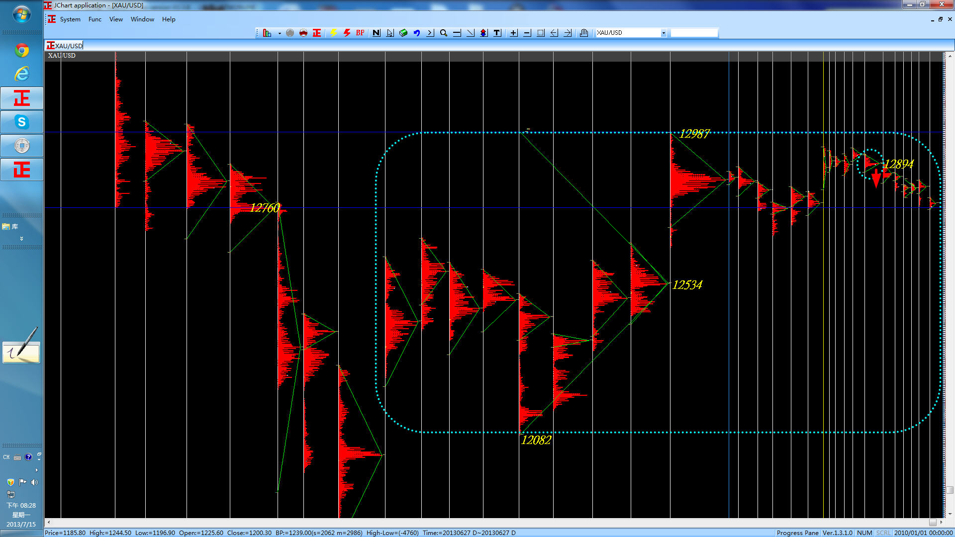
Task: Click the network tray icon
Action: coord(11,494)
